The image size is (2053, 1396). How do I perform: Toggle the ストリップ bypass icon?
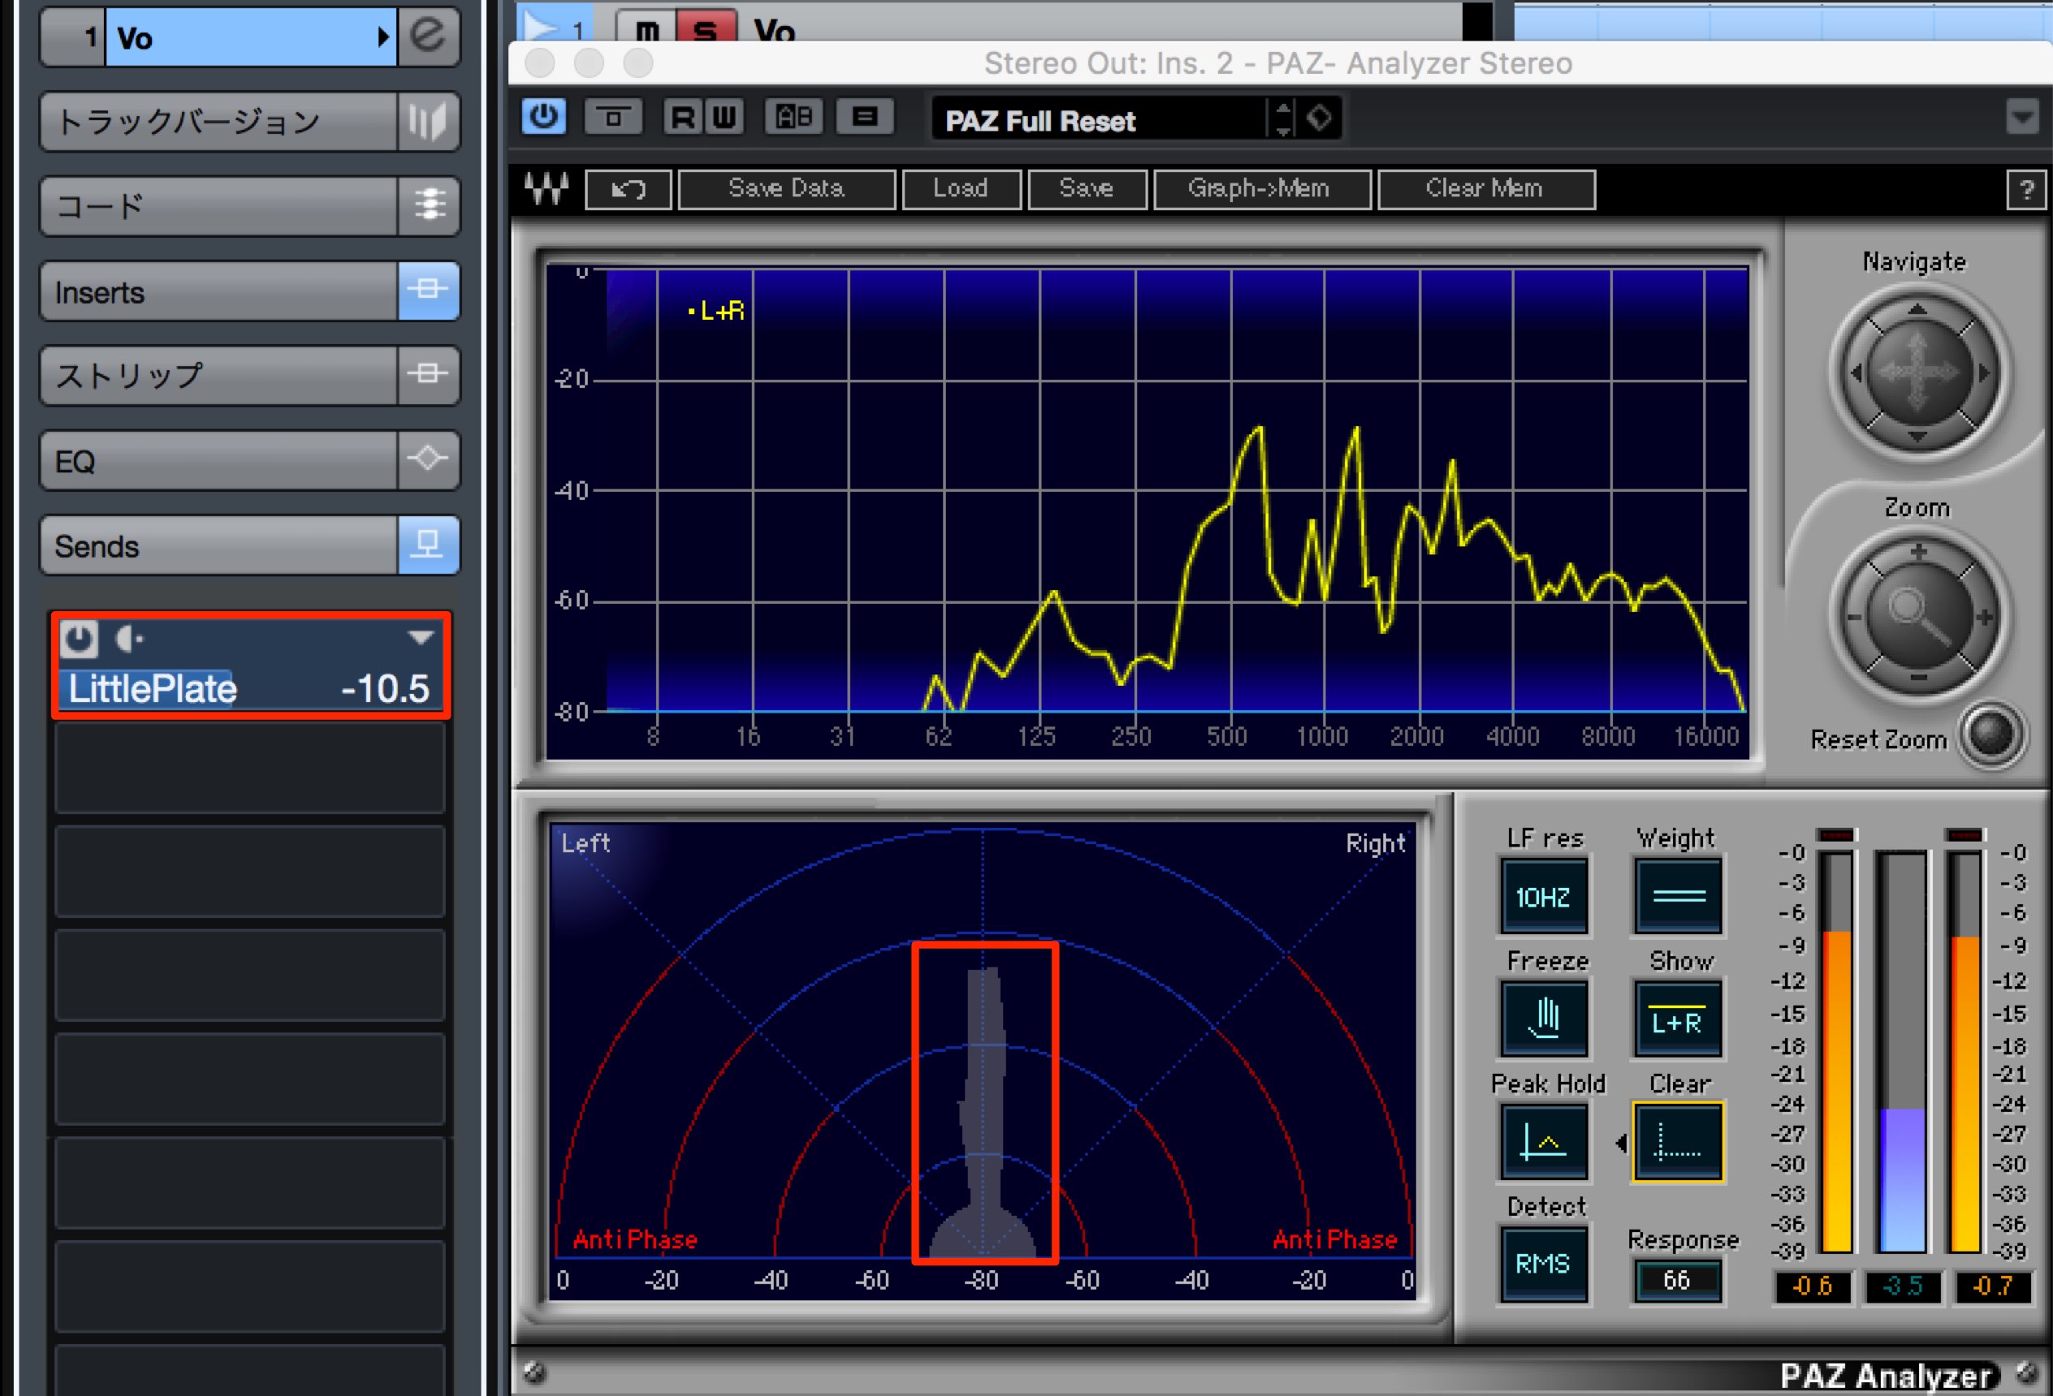click(x=429, y=375)
